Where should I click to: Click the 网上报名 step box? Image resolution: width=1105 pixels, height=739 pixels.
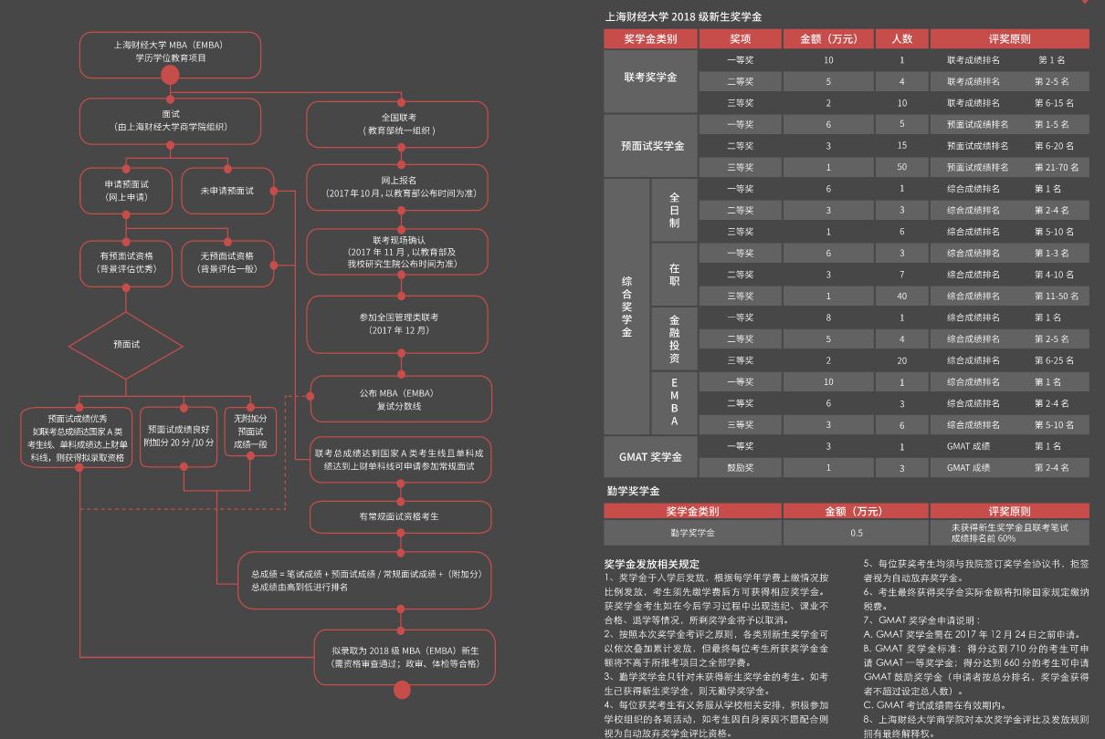[398, 187]
